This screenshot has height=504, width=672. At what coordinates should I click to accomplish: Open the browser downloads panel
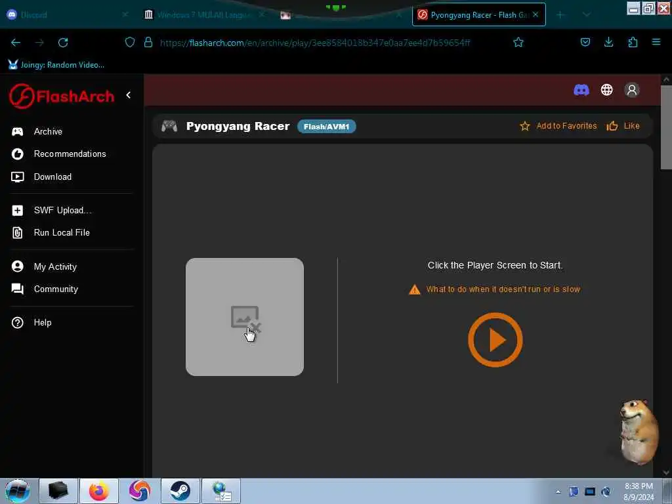(x=608, y=42)
